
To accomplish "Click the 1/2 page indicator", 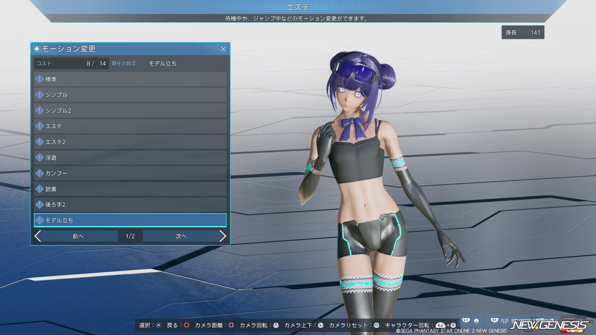I will [130, 236].
